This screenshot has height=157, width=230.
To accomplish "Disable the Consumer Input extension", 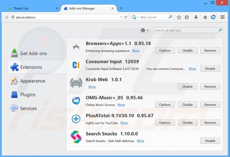I will click(210, 69).
